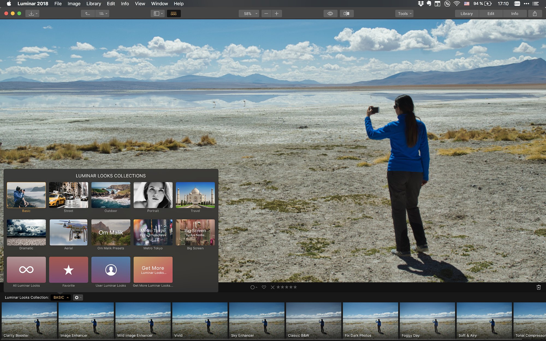
Task: Open the Apple menu
Action: [x=9, y=4]
